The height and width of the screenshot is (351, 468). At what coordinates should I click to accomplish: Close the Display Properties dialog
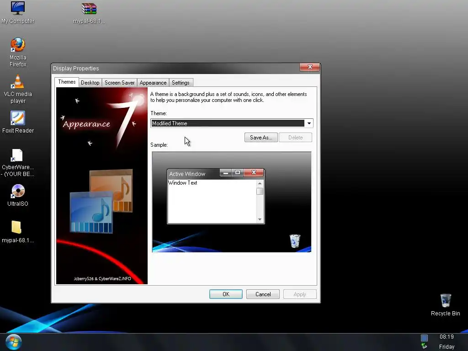(x=310, y=67)
